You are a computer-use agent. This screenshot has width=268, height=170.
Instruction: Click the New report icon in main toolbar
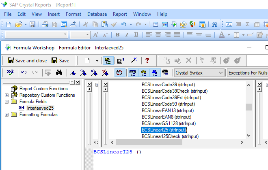click(9, 25)
